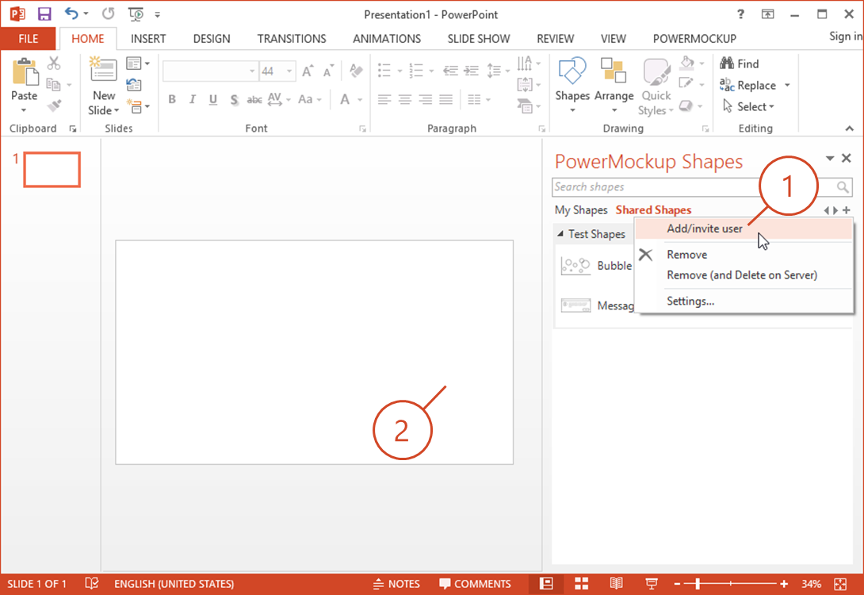Click the Bubble shape thumbnail icon
This screenshot has width=864, height=595.
click(575, 266)
